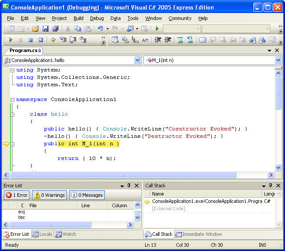Click the Undo arrow icon
The width and height of the screenshot is (285, 251).
(100, 29)
